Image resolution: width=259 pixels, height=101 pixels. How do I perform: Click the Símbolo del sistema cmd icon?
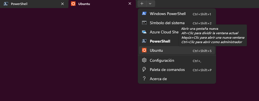(x=144, y=23)
